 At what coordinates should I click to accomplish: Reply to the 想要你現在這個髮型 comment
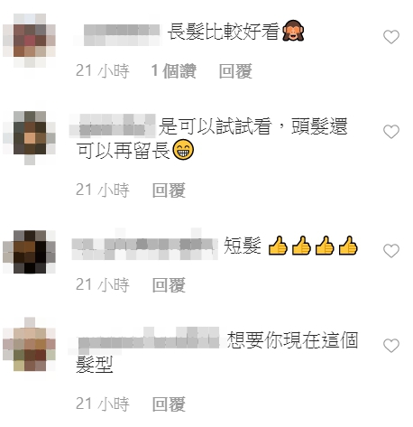pyautogui.click(x=169, y=404)
